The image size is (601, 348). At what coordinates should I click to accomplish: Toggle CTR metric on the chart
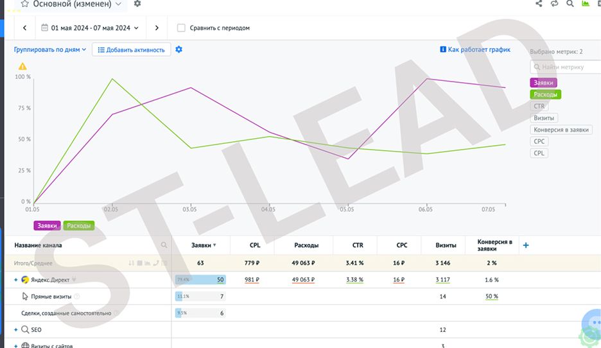539,106
